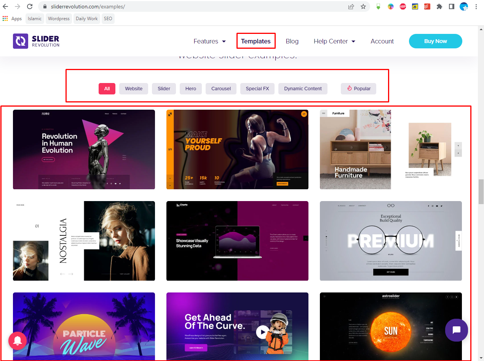Click the page vertical scrollbar thumb
The width and height of the screenshot is (484, 361).
point(481,192)
